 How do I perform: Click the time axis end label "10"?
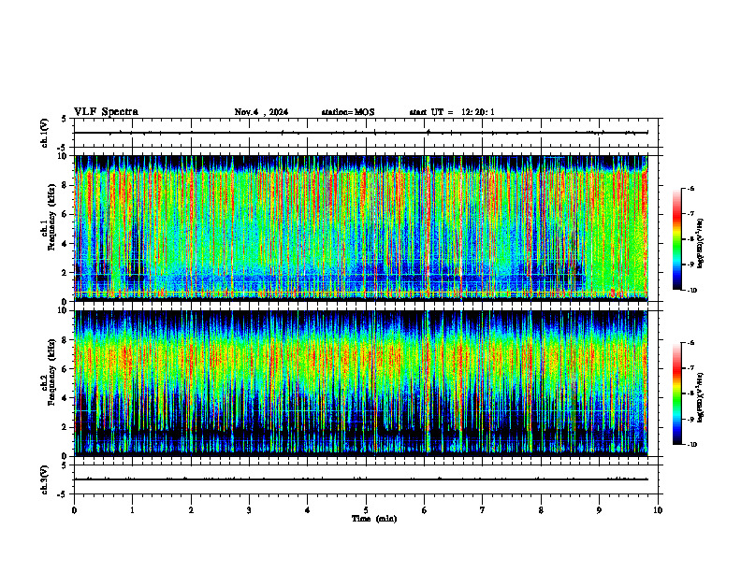click(658, 510)
